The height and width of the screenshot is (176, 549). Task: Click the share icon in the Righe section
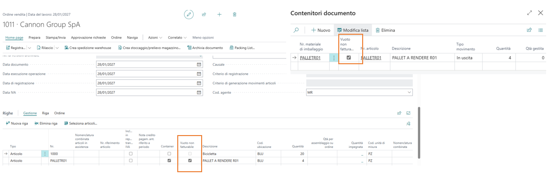pos(399,113)
